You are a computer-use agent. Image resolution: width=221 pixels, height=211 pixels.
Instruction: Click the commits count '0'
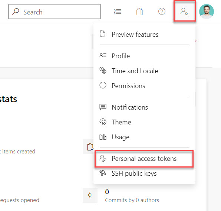pyautogui.click(x=107, y=192)
